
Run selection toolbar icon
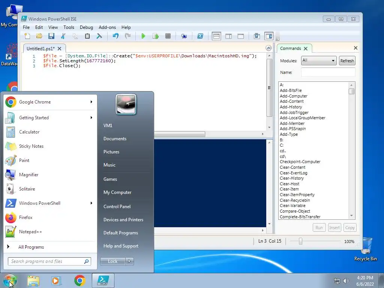click(x=156, y=36)
